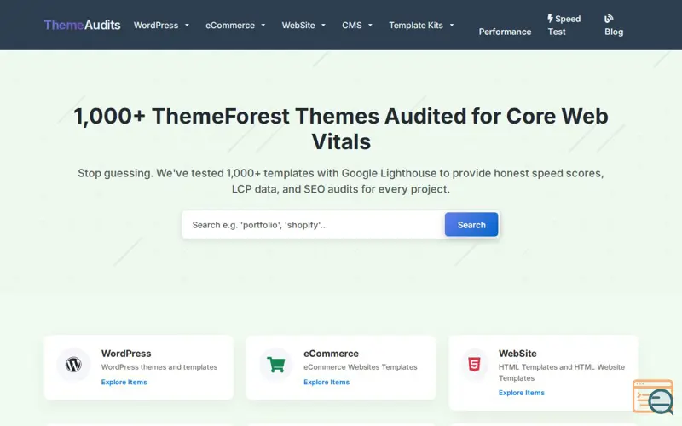Click 'HTML Templates and HTML Website Templates' text
Screen dimensions: 682x426
(x=562, y=372)
